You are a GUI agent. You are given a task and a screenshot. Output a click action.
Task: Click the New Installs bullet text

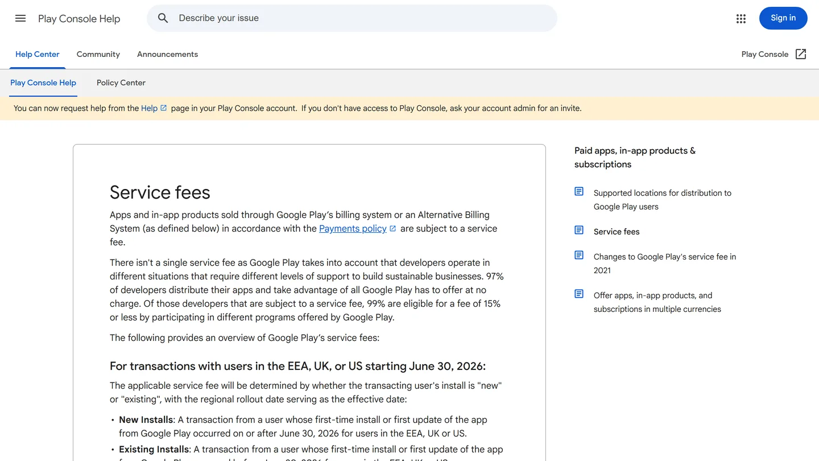tap(303, 426)
